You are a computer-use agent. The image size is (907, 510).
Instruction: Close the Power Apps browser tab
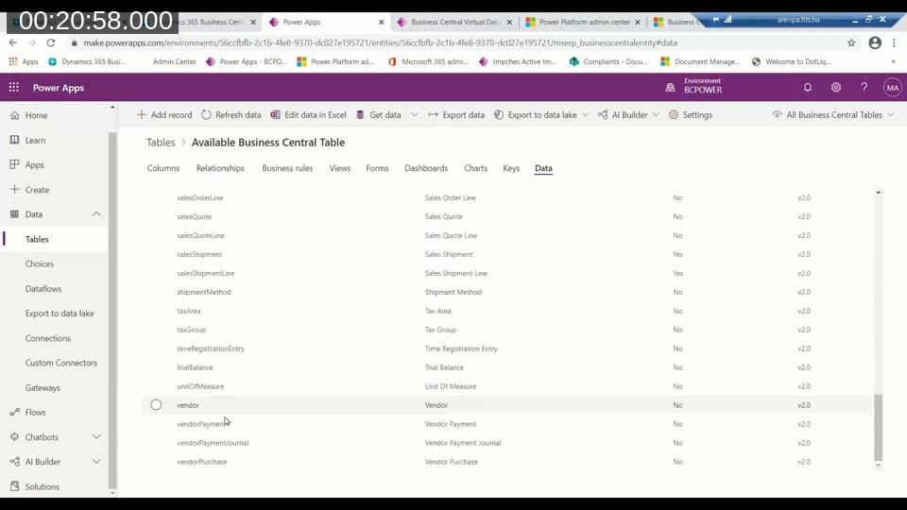click(x=381, y=22)
